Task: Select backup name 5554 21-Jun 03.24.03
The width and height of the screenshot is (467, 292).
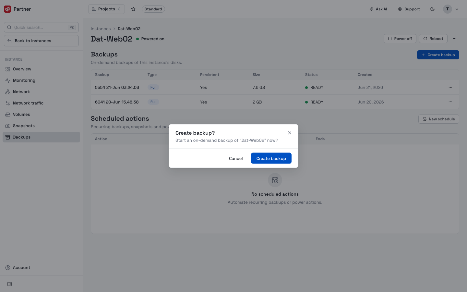Action: (117, 88)
